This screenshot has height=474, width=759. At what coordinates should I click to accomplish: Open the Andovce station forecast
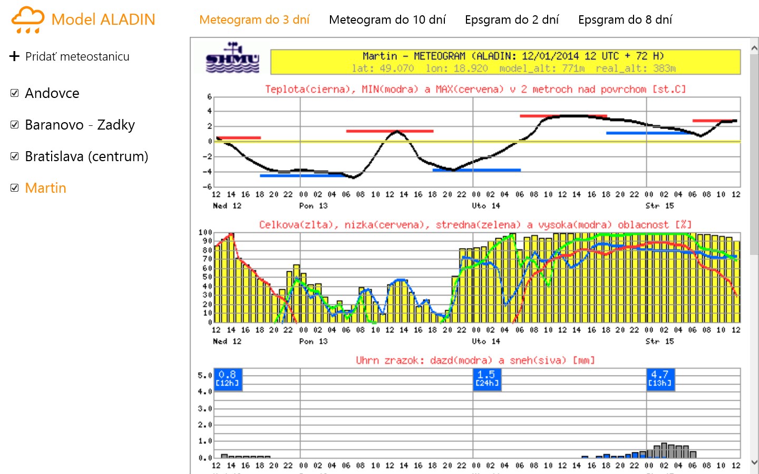pyautogui.click(x=52, y=93)
